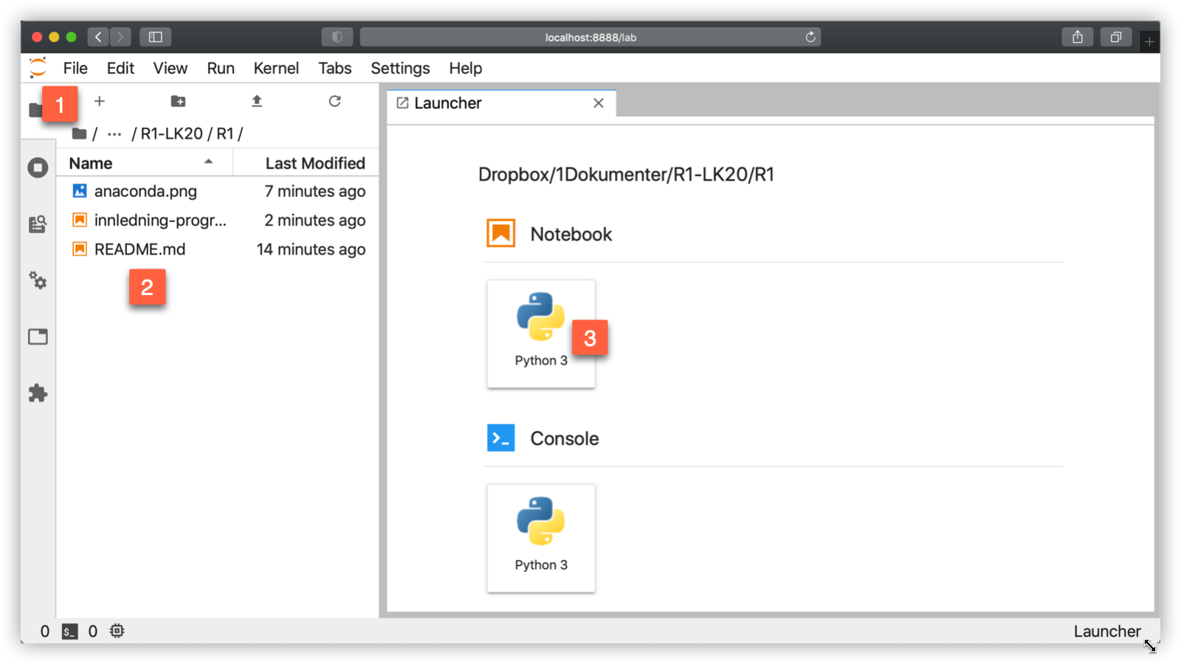
Task: Open the Settings menu
Action: 400,68
